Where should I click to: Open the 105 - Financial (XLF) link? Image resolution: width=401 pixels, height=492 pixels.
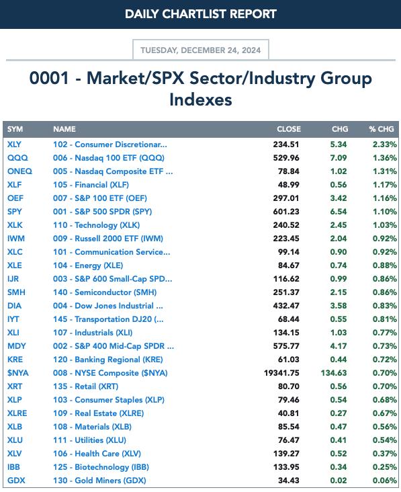pyautogui.click(x=91, y=185)
